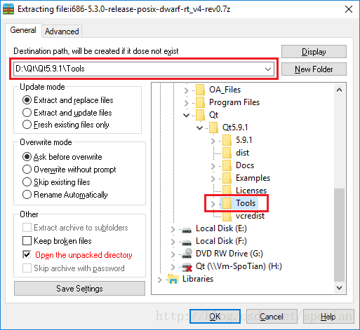Image resolution: width=360 pixels, height=330 pixels.
Task: Select the 'vcredist' folder label
Action: pos(250,216)
